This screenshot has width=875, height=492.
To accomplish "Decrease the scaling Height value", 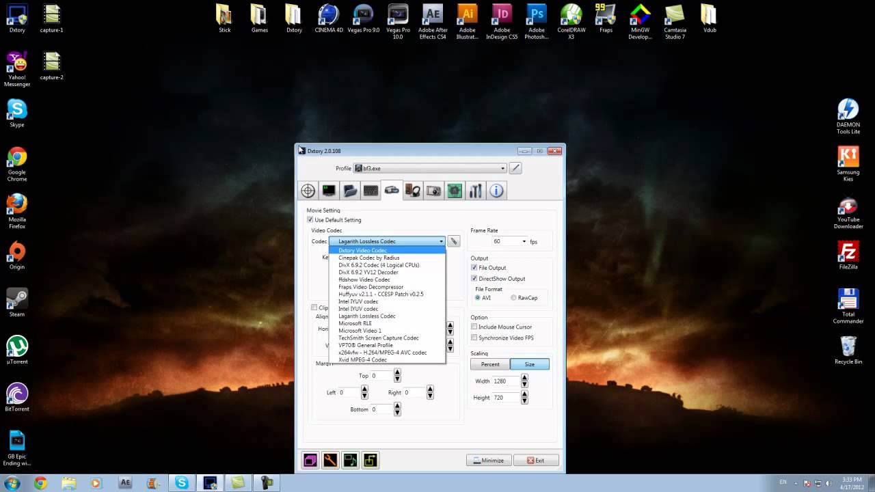I will tap(525, 400).
